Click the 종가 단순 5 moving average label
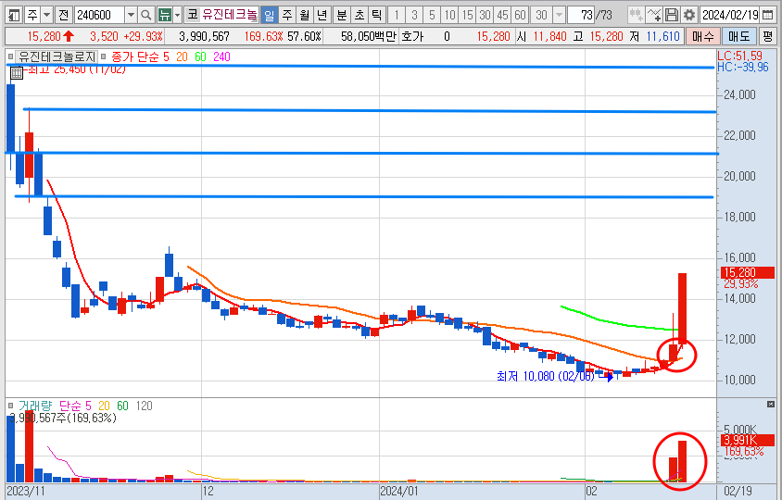The height and width of the screenshot is (500, 782). (x=140, y=56)
